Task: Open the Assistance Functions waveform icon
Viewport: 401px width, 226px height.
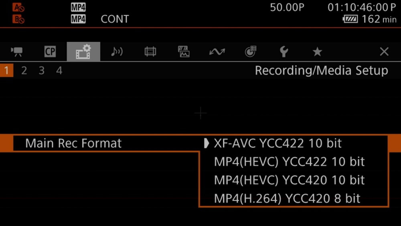Action: (184, 52)
